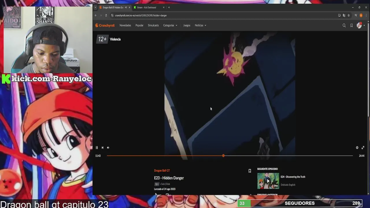
Task: Open E24 - Discovering the Truth title
Action: point(293,177)
